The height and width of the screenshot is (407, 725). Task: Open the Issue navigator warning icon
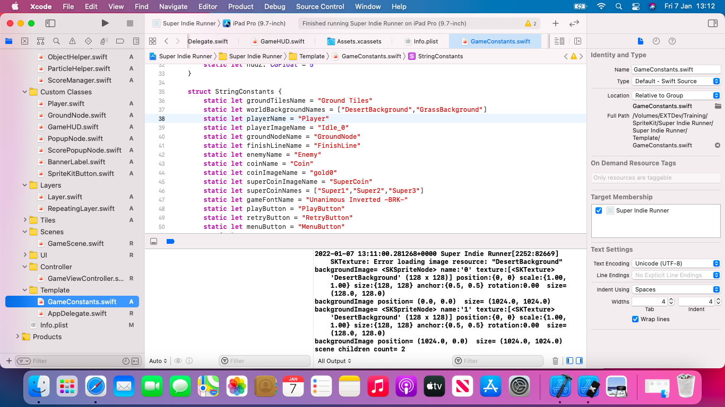tap(72, 41)
